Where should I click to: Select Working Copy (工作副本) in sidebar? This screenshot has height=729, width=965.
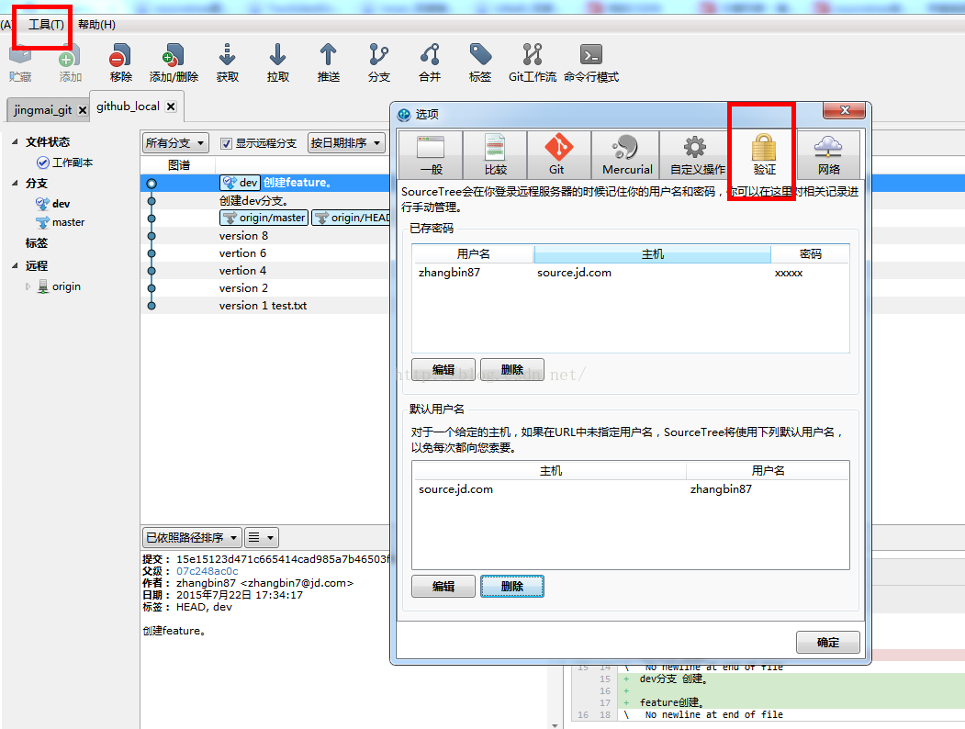64,163
